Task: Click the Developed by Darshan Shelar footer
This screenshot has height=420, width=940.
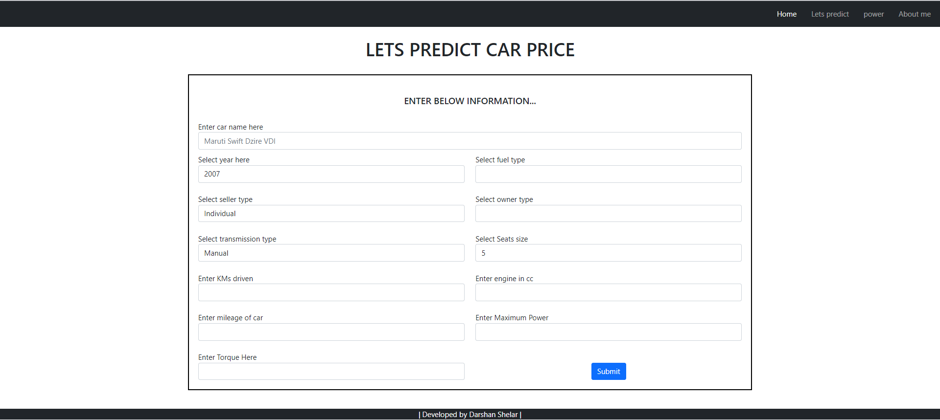Action: tap(470, 415)
